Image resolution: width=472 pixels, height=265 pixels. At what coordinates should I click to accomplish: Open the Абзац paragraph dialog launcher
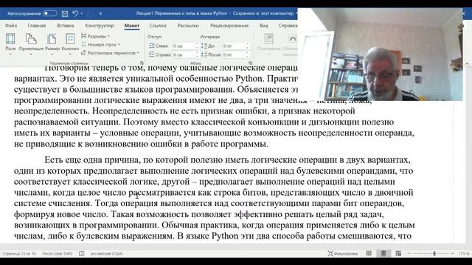(250, 63)
